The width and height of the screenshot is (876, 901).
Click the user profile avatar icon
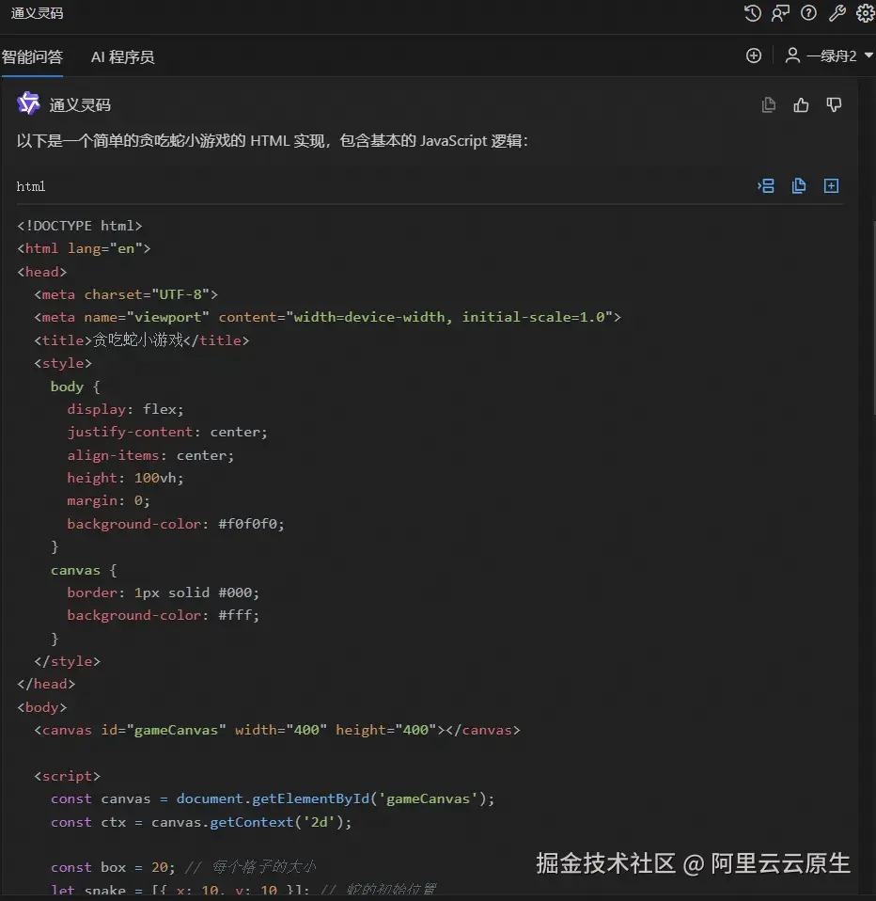click(x=792, y=55)
